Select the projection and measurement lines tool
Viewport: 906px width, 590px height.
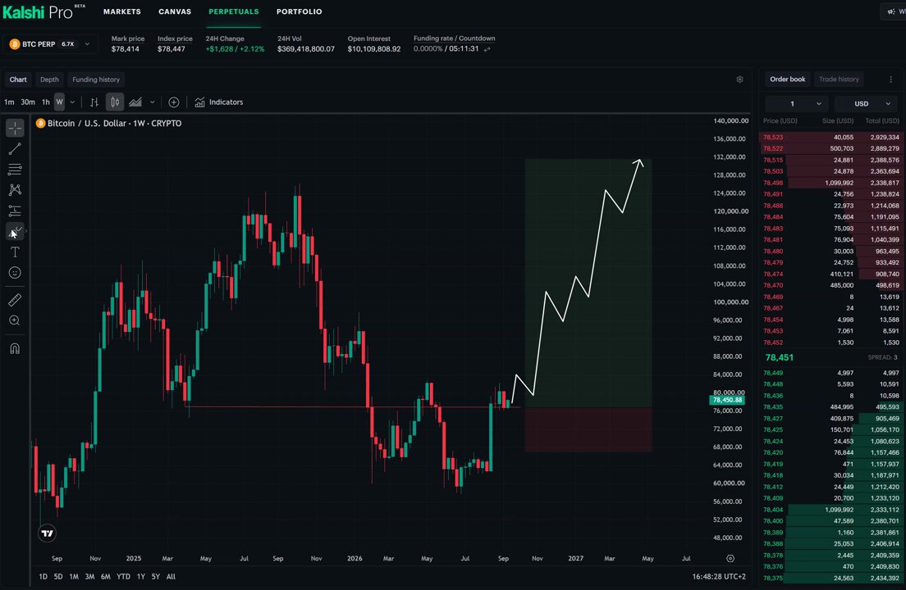[15, 211]
